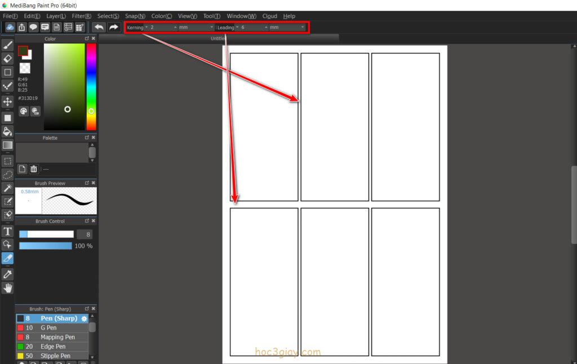Viewport: 577px width, 364px height.
Task: Select the Text tool
Action: [8, 231]
